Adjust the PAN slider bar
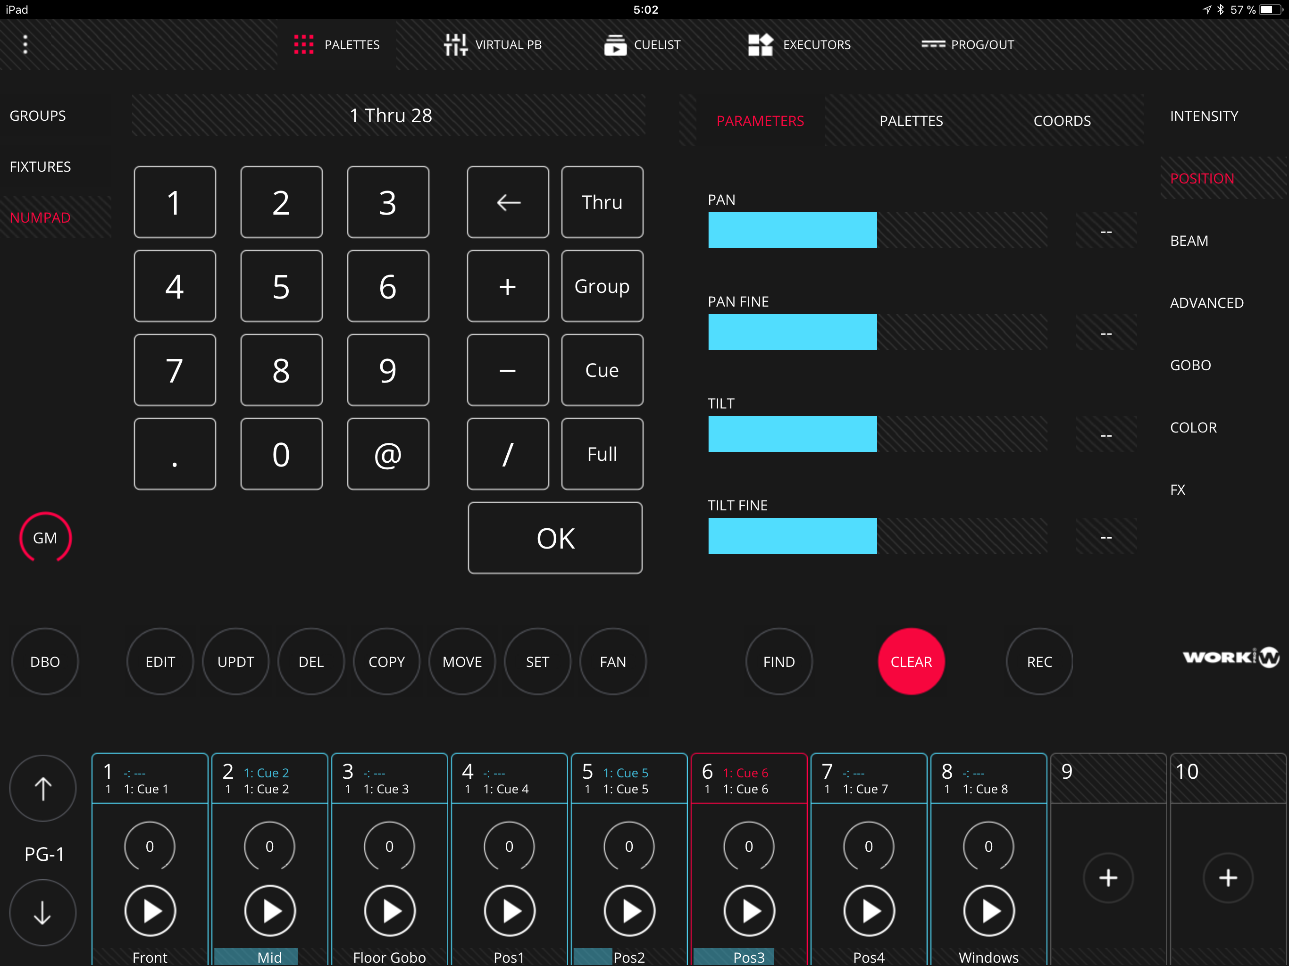1289x966 pixels. tap(877, 230)
